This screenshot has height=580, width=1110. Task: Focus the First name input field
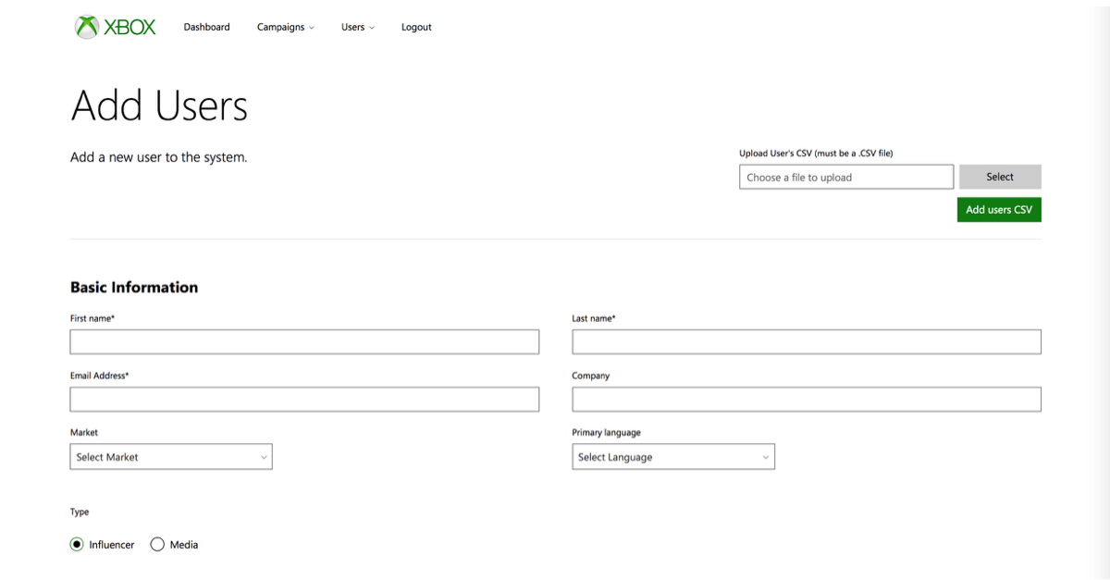tap(304, 342)
